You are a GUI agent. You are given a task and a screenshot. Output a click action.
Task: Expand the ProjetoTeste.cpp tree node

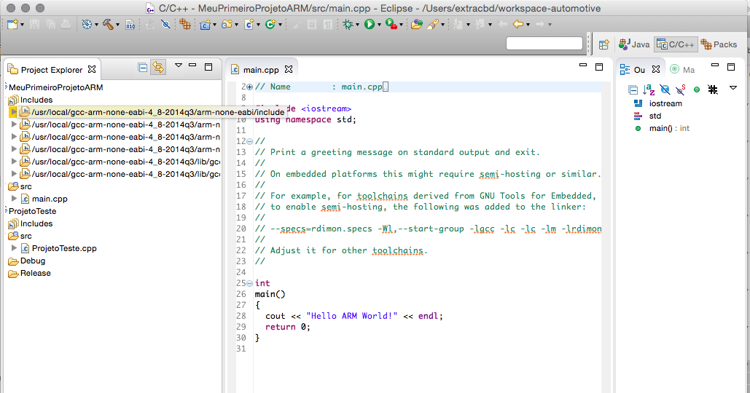tap(14, 248)
